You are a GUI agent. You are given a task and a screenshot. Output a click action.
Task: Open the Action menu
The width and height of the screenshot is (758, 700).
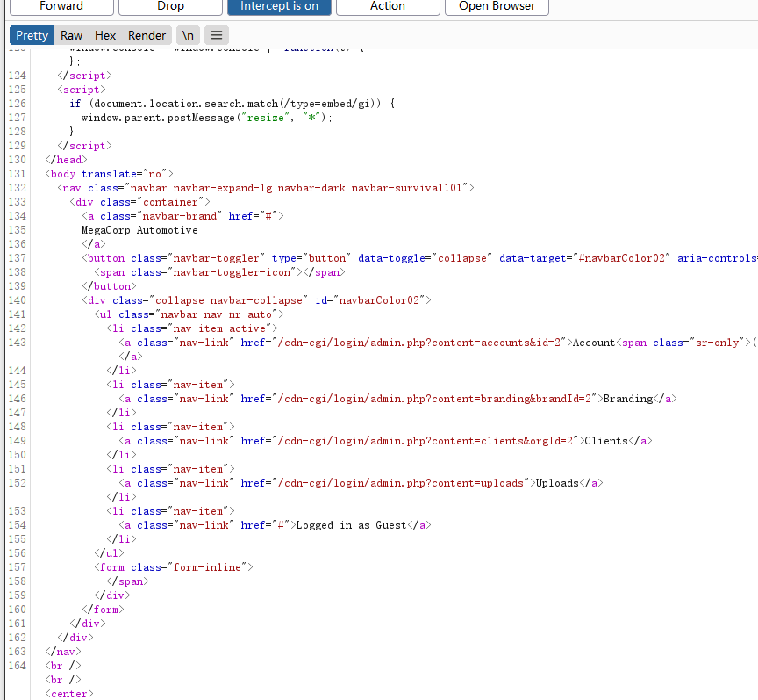(x=388, y=6)
